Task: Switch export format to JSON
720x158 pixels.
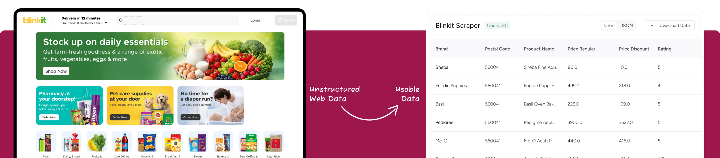Action: [x=626, y=26]
